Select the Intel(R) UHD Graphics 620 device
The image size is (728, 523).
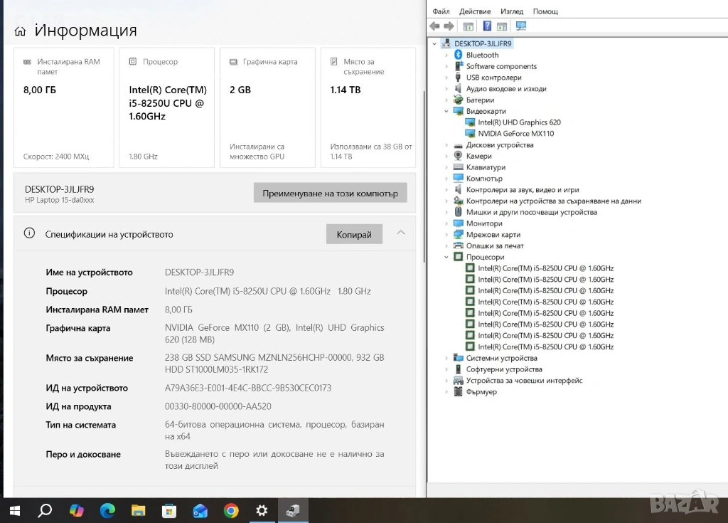[519, 122]
